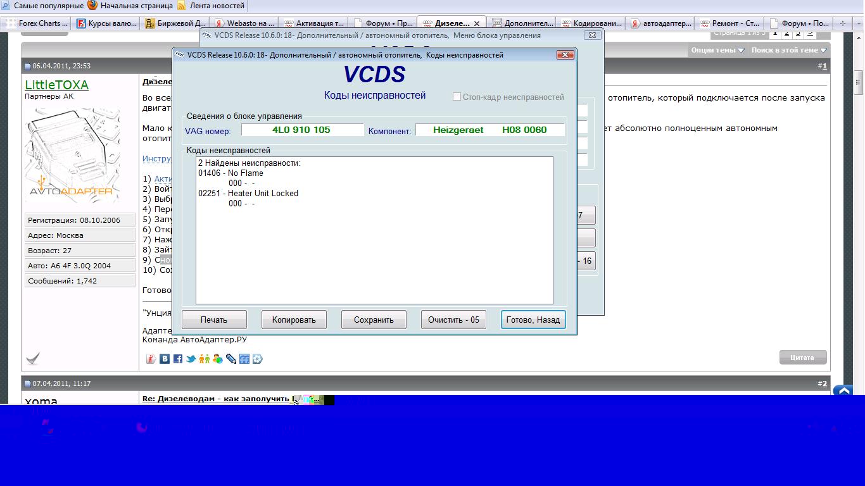Click the Копировать button
The image size is (865, 486).
point(294,320)
